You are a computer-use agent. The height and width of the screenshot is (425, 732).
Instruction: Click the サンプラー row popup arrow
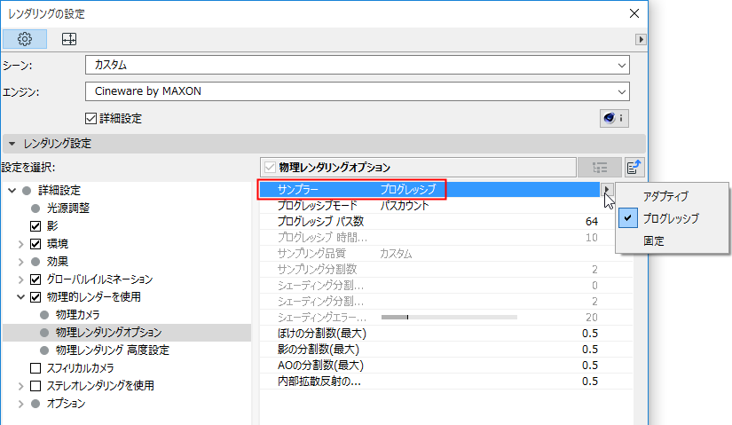pos(606,189)
